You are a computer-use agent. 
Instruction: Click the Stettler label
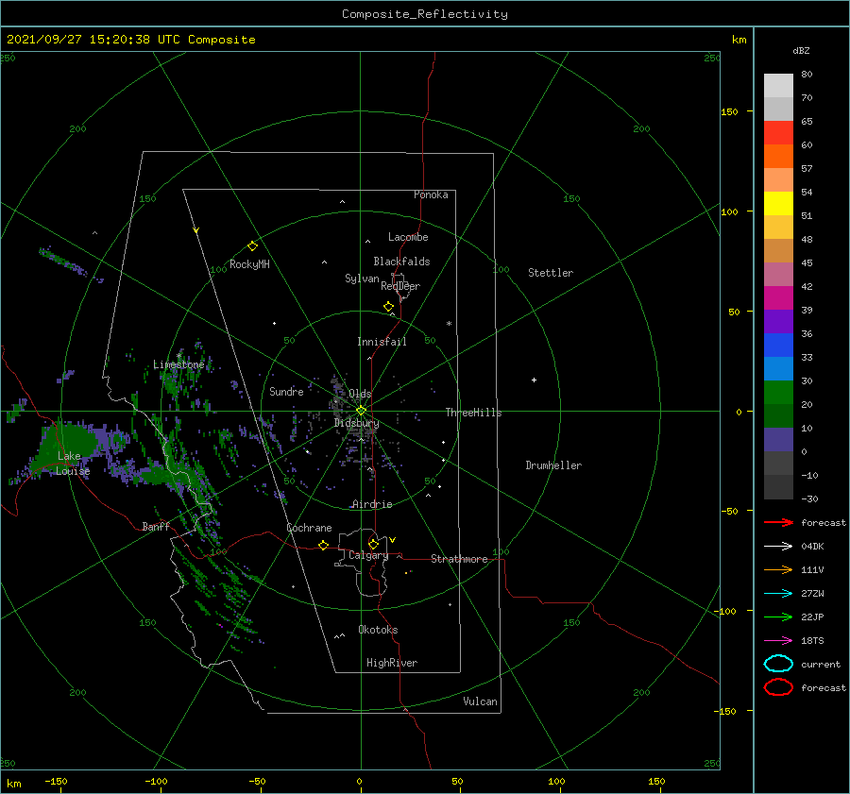551,273
